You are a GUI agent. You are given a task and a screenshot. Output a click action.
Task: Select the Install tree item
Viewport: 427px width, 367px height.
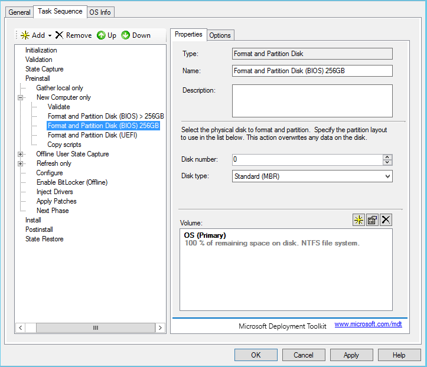click(x=33, y=220)
